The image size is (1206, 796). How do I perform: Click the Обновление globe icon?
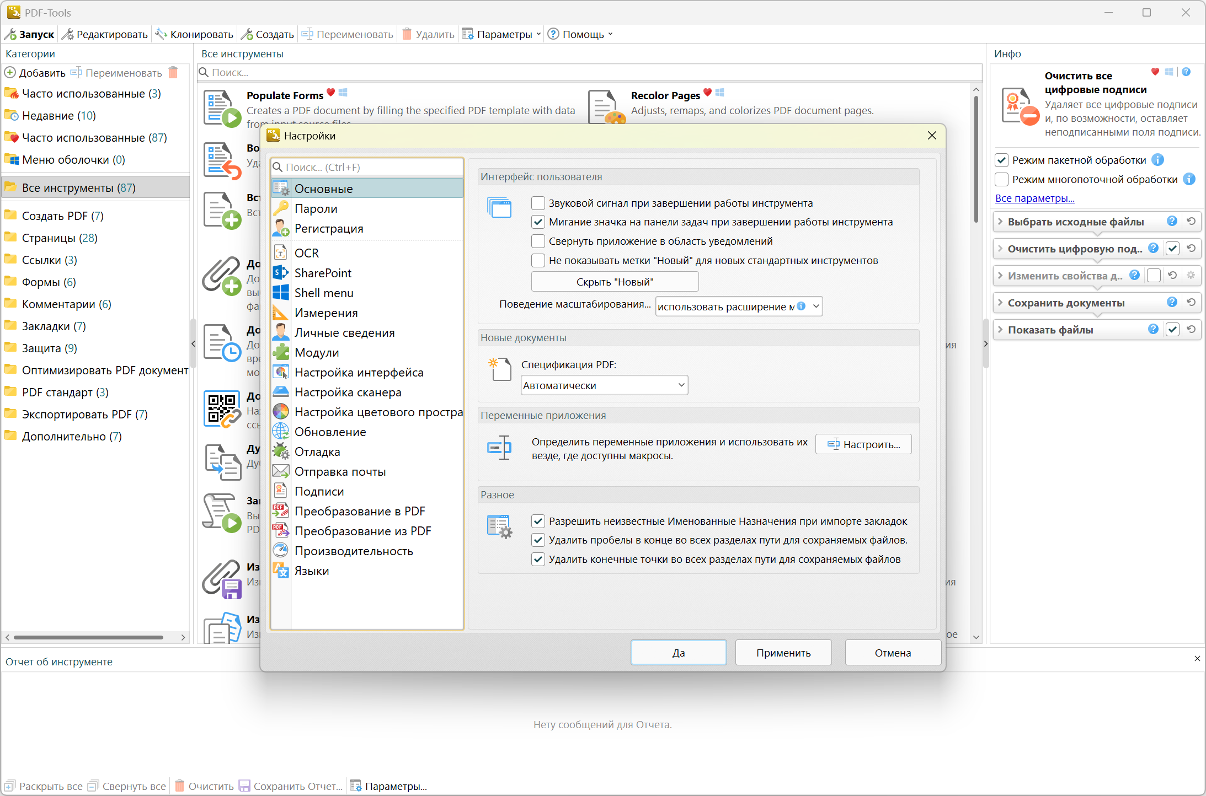[x=281, y=432]
